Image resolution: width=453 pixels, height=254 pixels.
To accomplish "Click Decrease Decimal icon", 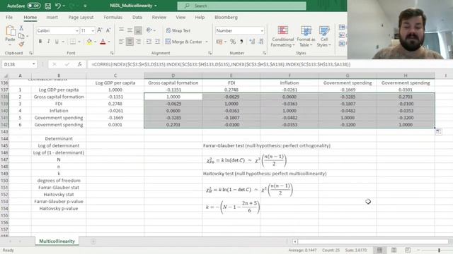I will point(261,42).
